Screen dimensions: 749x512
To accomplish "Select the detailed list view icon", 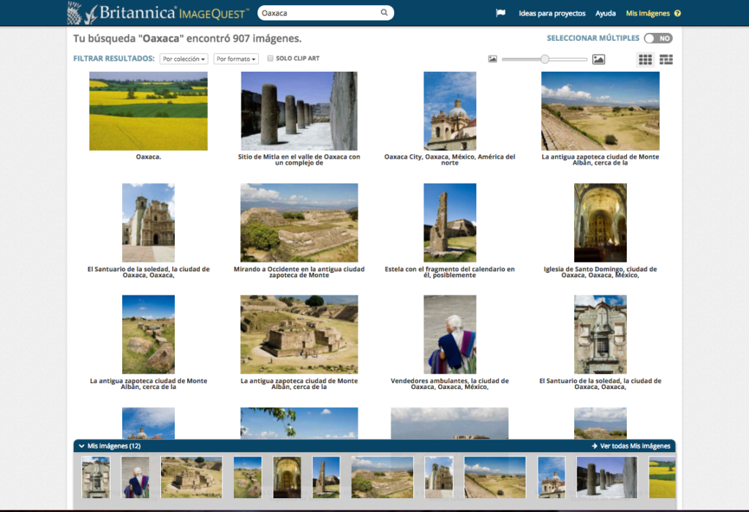I will (666, 59).
